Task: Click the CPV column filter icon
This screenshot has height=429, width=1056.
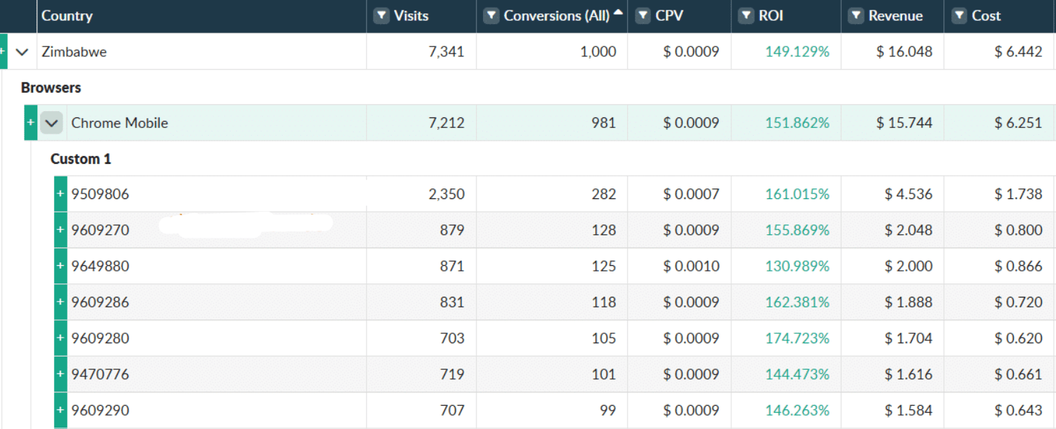Action: pos(643,15)
